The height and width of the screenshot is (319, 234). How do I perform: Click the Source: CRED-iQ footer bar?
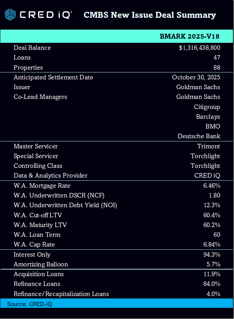tap(117, 304)
